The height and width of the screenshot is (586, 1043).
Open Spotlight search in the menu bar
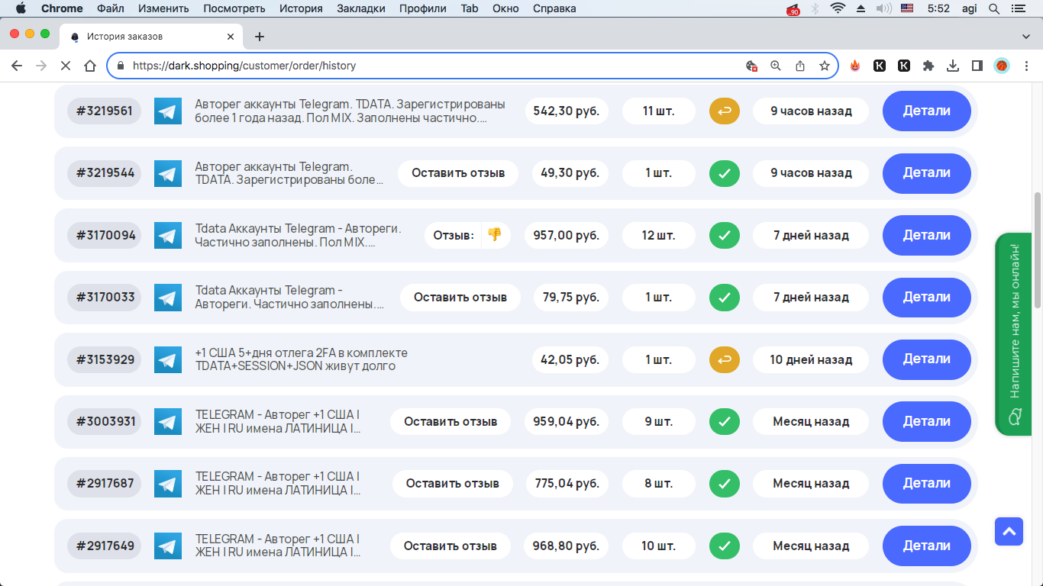(x=994, y=8)
